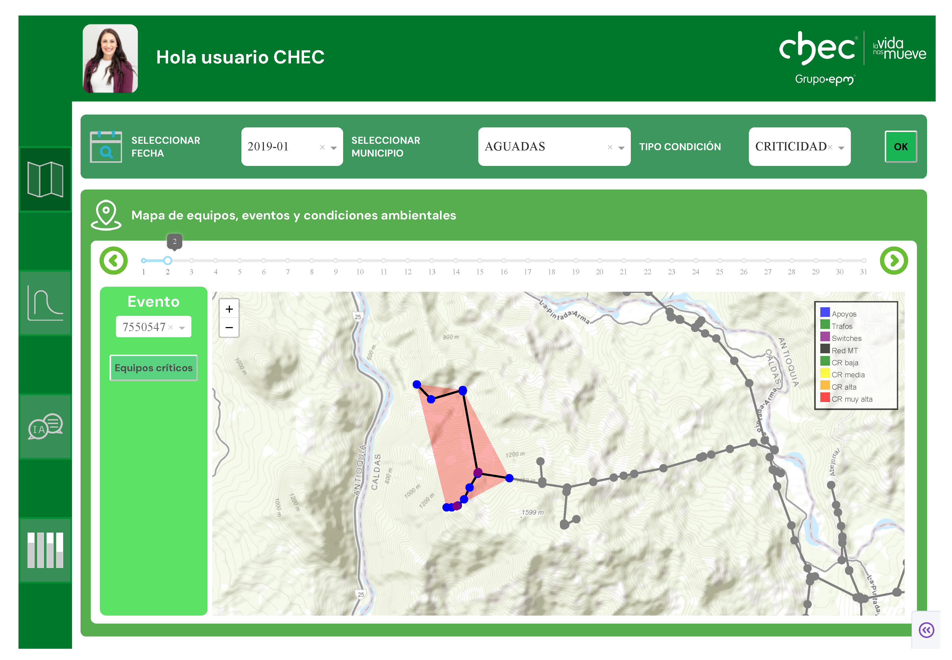The height and width of the screenshot is (660, 952).
Task: Click the Equipos críticos button
Action: [x=153, y=368]
